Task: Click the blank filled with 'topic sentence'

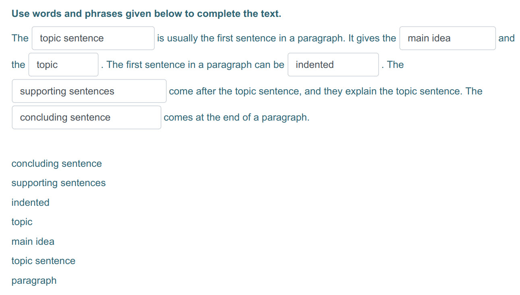Action: click(93, 38)
